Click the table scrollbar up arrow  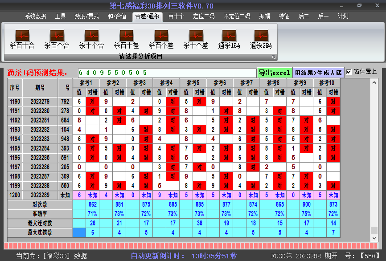click(x=374, y=83)
